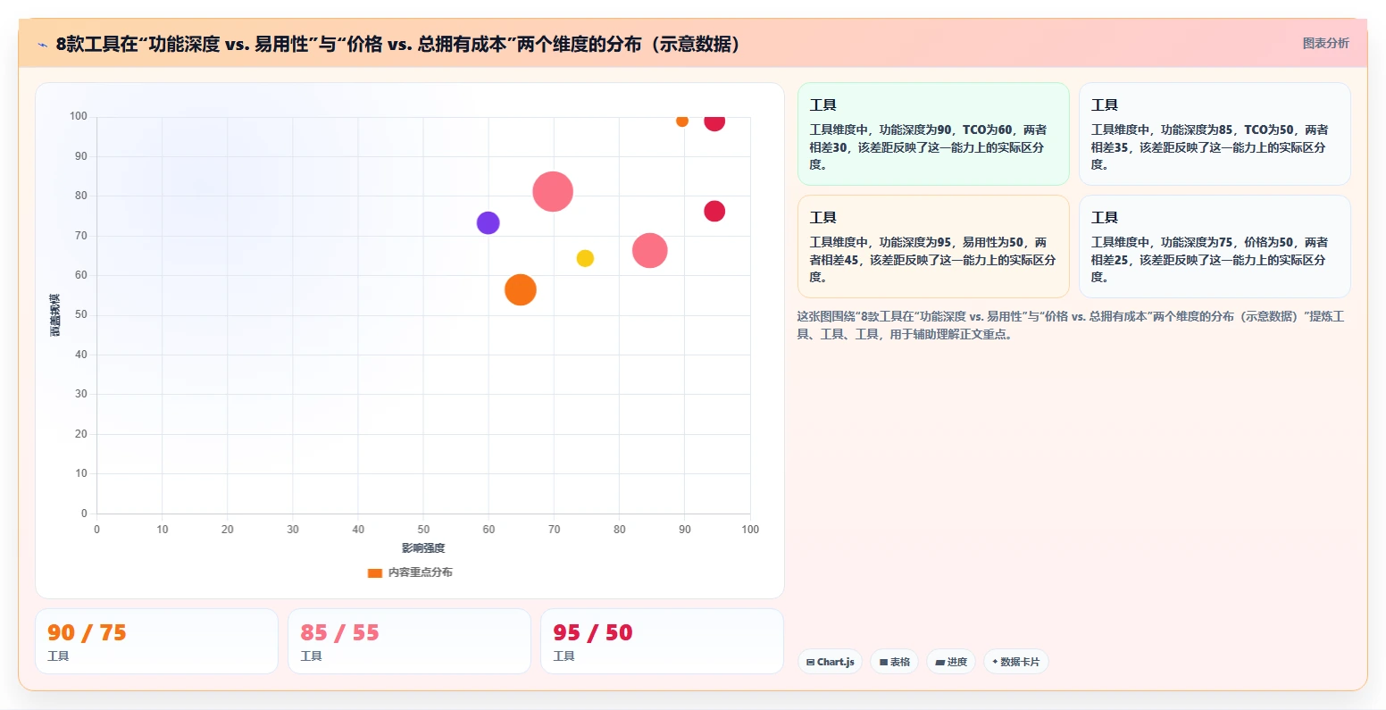Click the card mentioning 易用性为50
This screenshot has height=710, width=1386.
click(933, 246)
